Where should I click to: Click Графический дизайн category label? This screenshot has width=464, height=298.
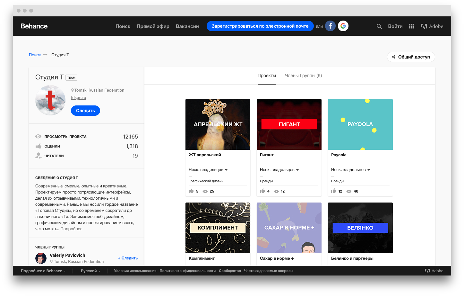[206, 181]
